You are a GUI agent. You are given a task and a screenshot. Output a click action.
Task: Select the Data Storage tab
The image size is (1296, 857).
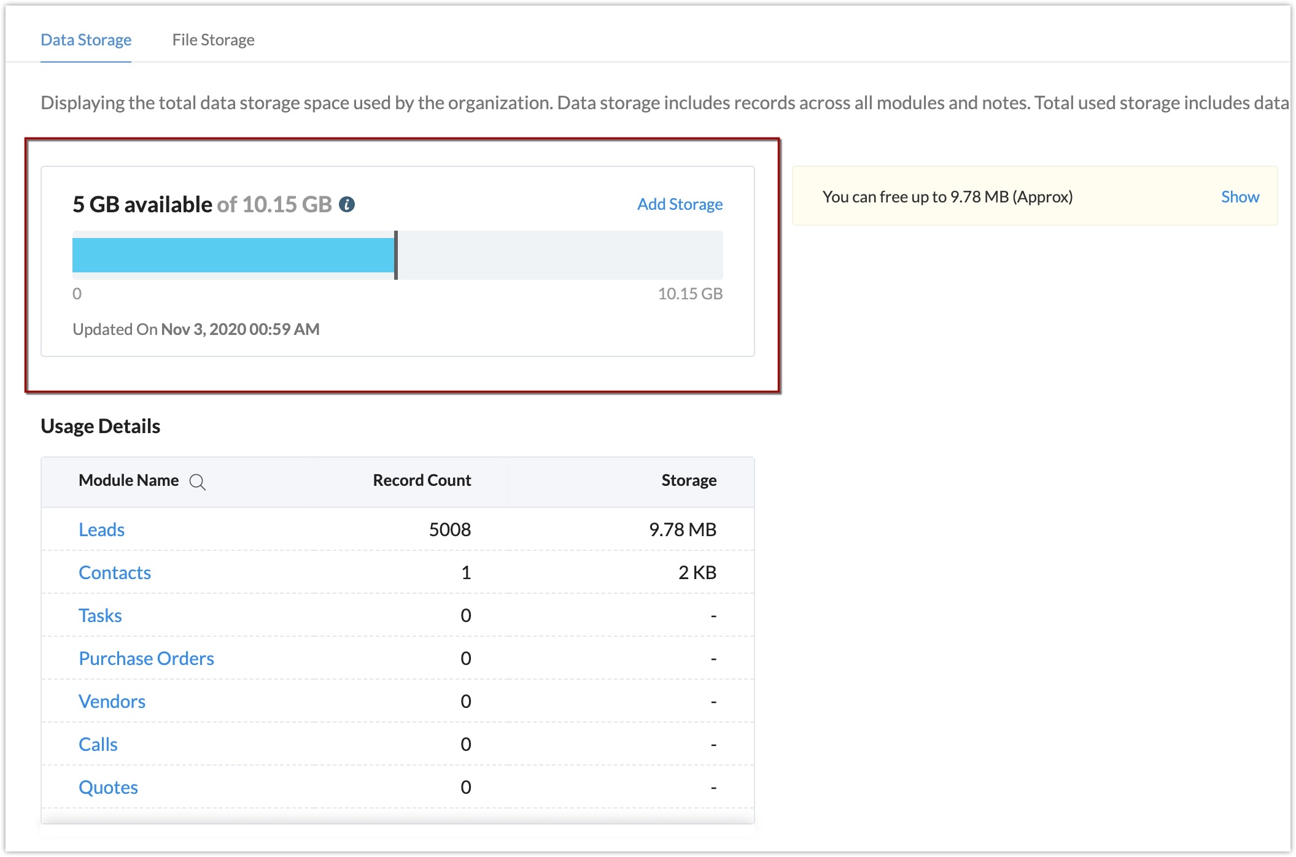tap(85, 39)
